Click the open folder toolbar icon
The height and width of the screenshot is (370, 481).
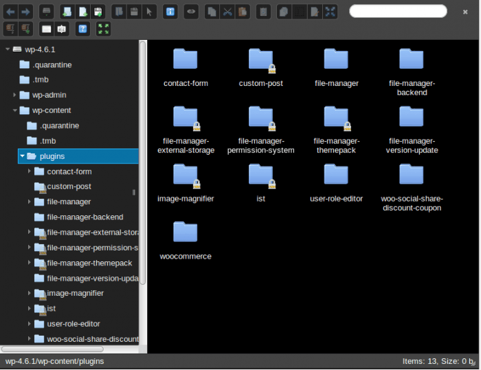(x=119, y=12)
